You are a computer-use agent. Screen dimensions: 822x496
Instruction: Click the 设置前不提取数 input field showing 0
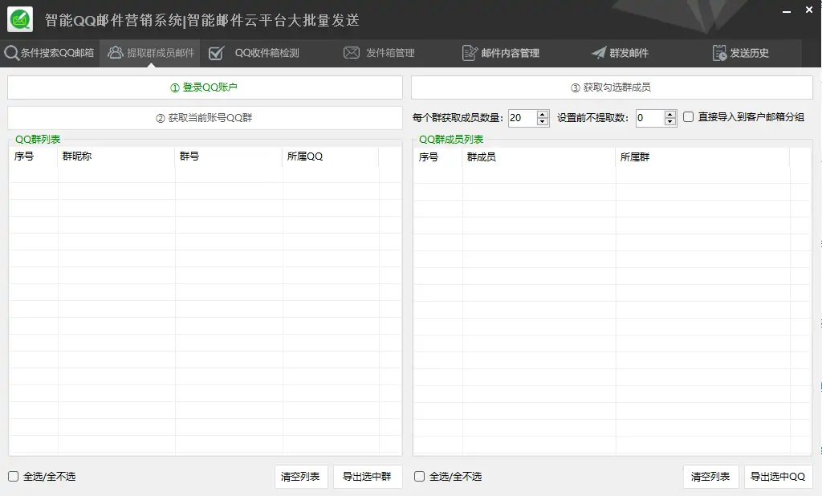coord(650,118)
